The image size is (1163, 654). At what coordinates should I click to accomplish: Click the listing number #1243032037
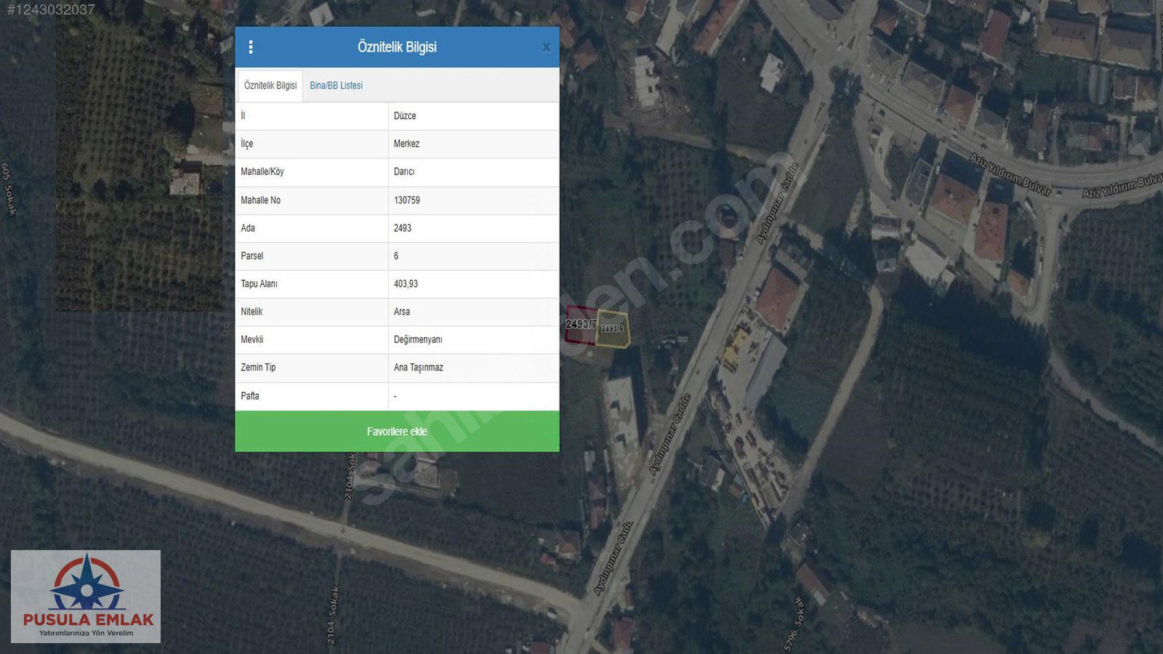(51, 9)
